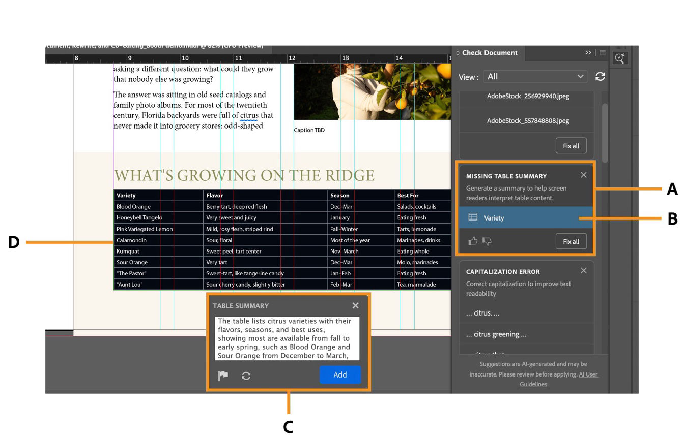Click the "Mojo, marinades" table cell
Image resolution: width=684 pixels, height=439 pixels.
422,262
